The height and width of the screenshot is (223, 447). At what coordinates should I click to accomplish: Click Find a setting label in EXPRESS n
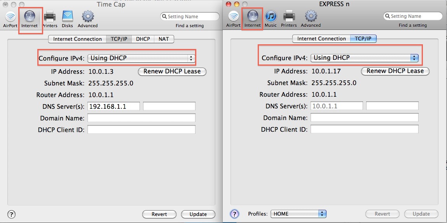tap(413, 25)
